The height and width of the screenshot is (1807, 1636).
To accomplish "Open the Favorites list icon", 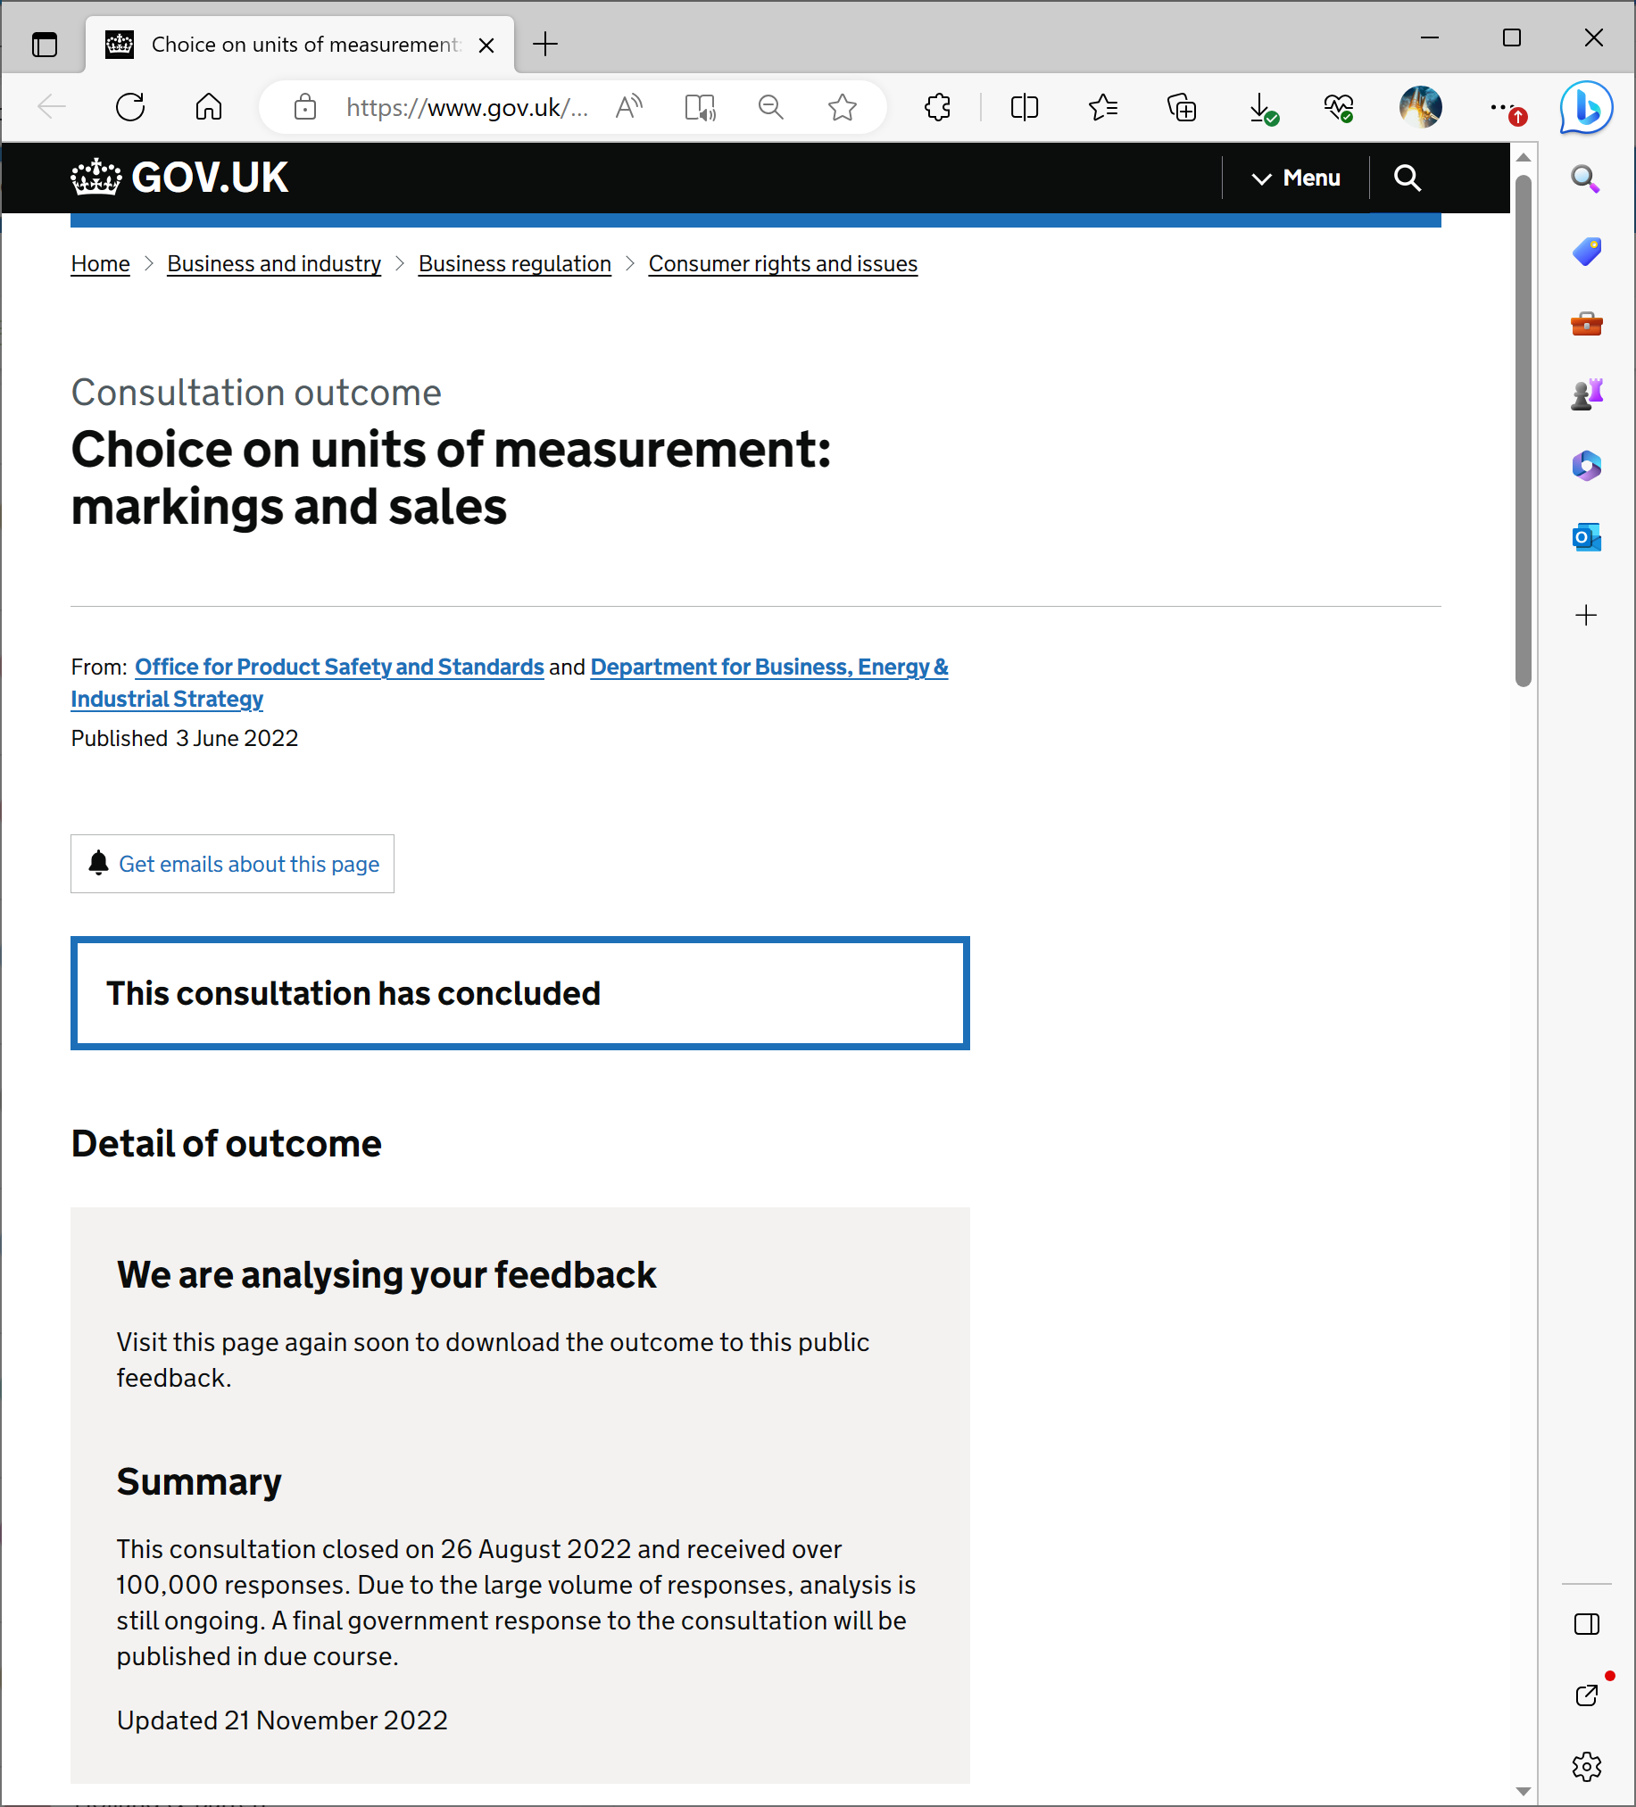I will [x=1102, y=108].
